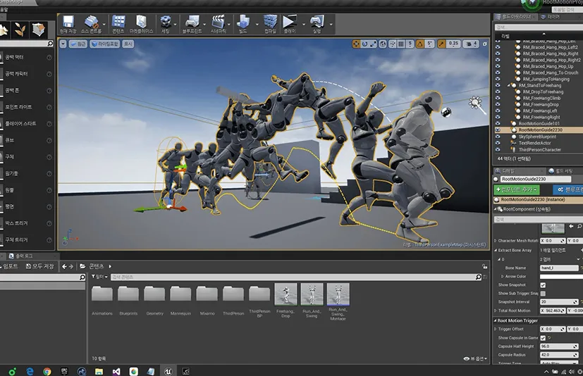Image resolution: width=583 pixels, height=376 pixels.
Task: Click the Play (플레이) toolbar button
Action: [x=290, y=24]
